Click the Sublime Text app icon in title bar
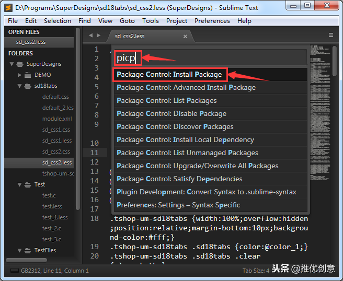The image size is (343, 281). tap(8, 8)
